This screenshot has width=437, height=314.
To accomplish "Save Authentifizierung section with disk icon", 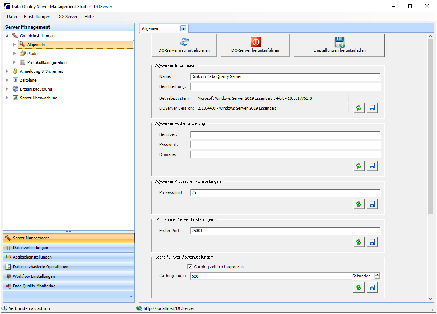I will [372, 166].
